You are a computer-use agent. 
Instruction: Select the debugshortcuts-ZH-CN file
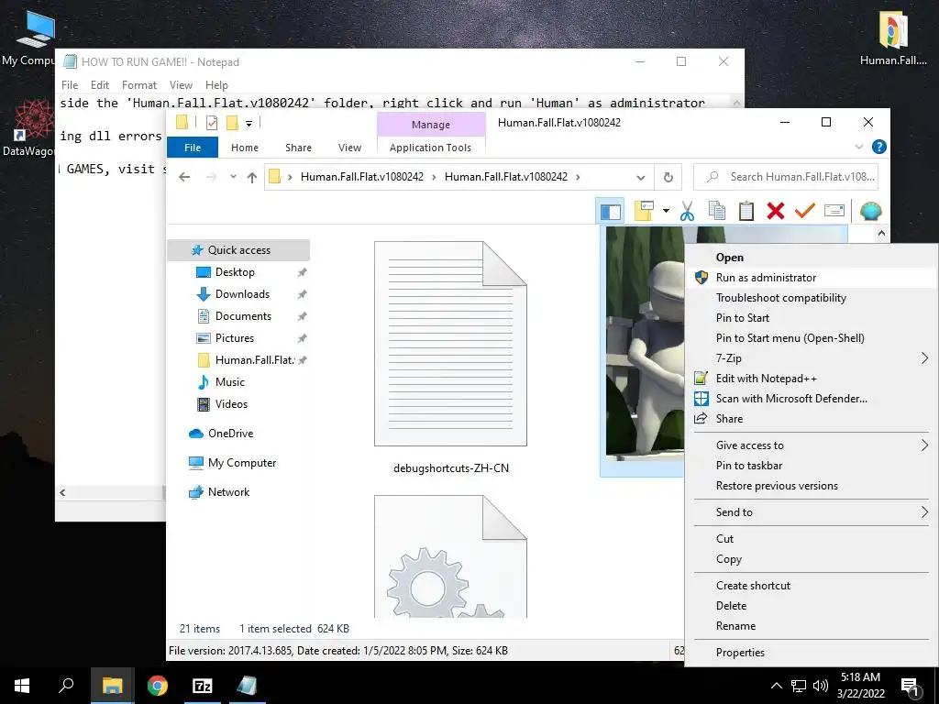[x=451, y=357]
